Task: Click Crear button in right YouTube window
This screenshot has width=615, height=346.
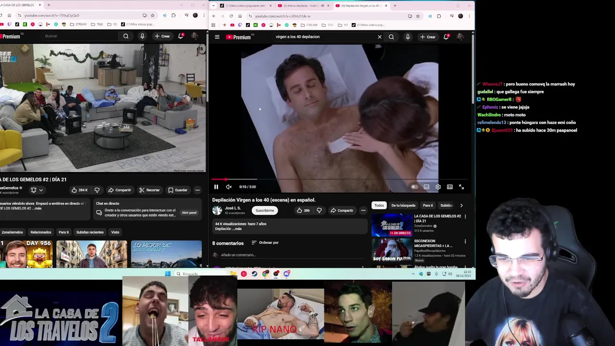Action: (x=428, y=37)
